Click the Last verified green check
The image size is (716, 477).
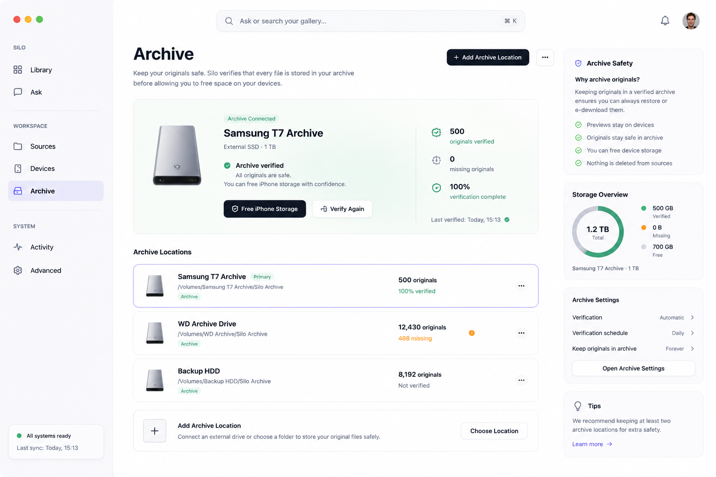[x=507, y=219]
